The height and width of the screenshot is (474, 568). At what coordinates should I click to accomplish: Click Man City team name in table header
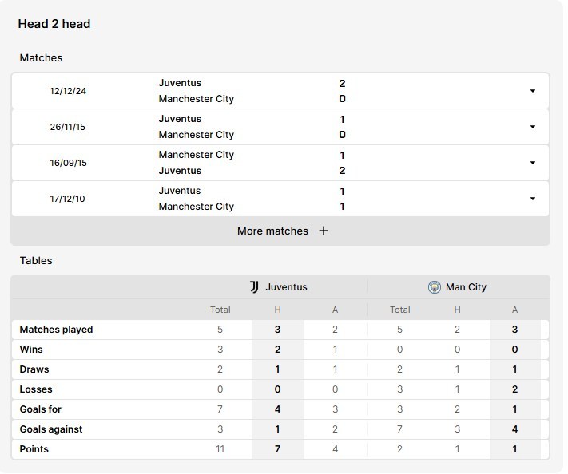click(x=466, y=287)
